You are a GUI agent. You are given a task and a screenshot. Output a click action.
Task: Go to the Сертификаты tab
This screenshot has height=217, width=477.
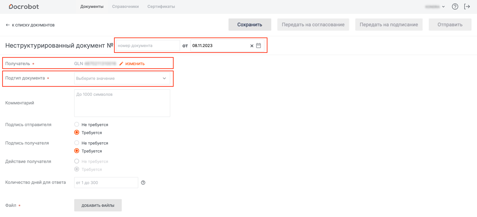[161, 6]
